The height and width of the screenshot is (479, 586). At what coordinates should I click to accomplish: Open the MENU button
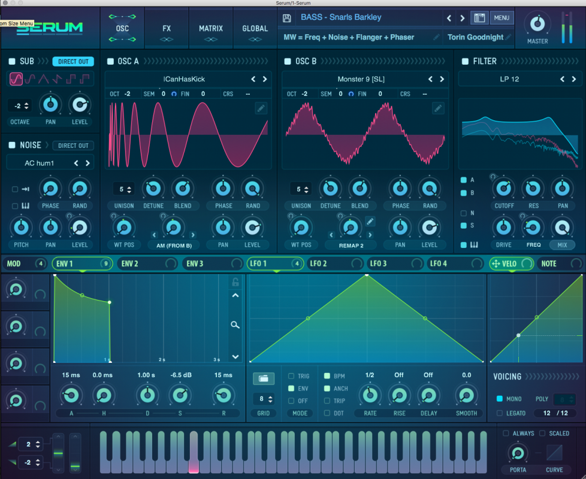[502, 17]
